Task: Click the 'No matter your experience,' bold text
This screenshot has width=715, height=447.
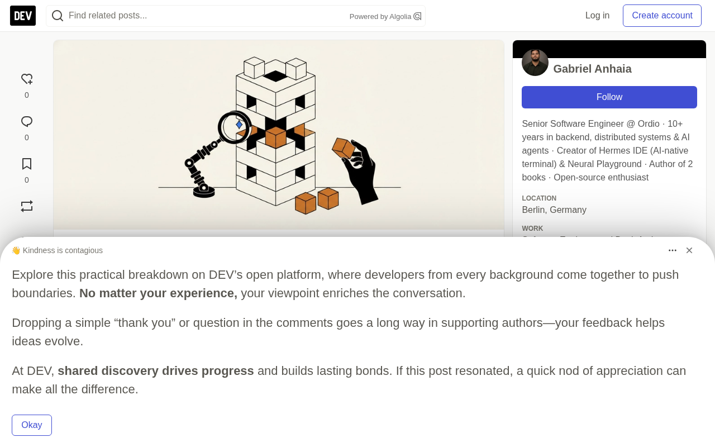Action: [158, 293]
